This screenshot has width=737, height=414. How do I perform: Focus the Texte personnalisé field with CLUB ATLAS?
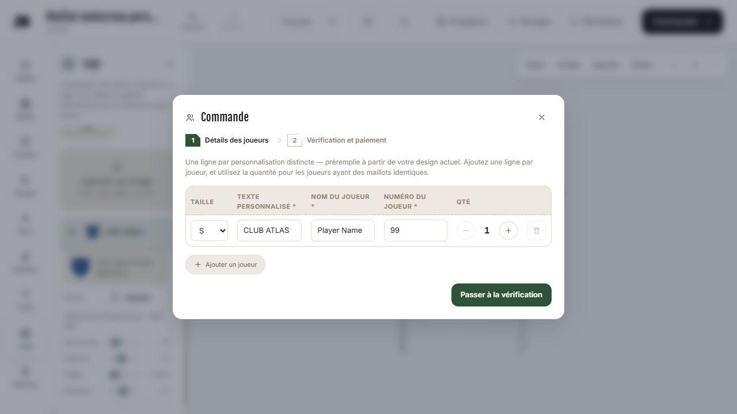269,231
